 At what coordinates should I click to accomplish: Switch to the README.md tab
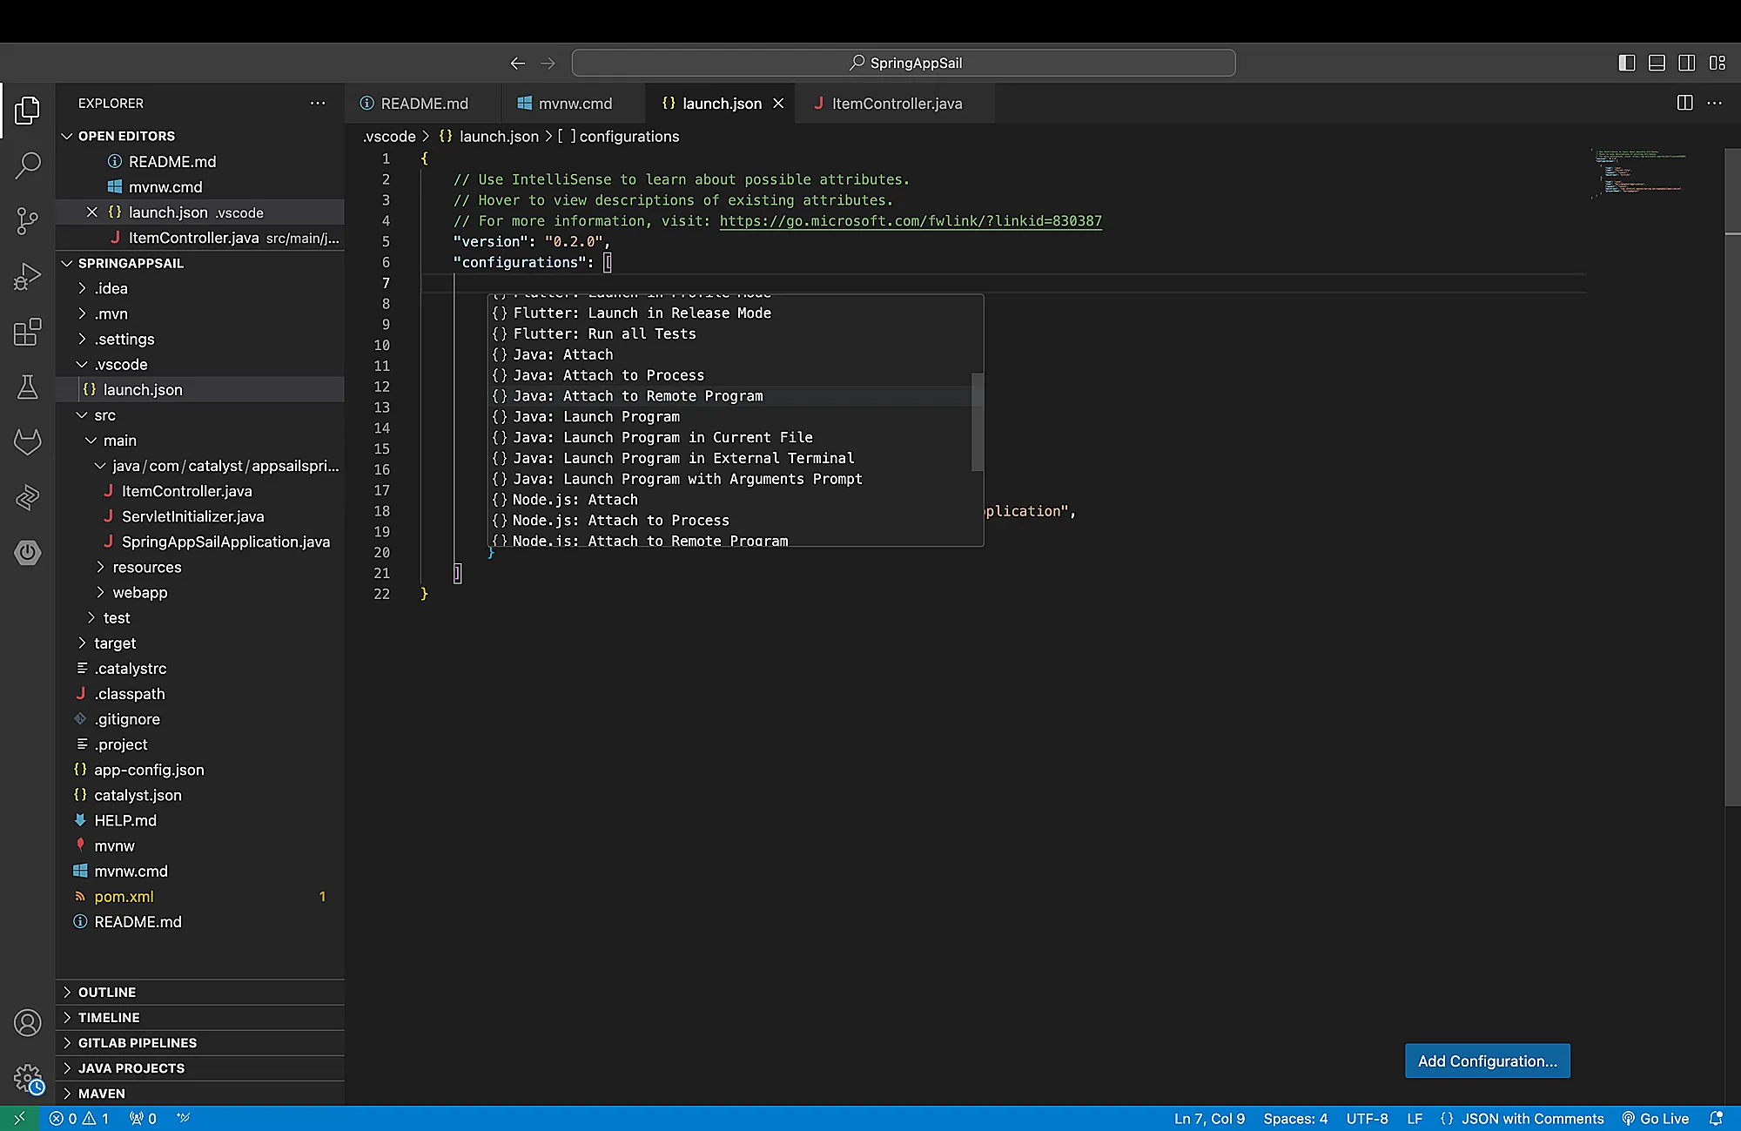point(423,103)
